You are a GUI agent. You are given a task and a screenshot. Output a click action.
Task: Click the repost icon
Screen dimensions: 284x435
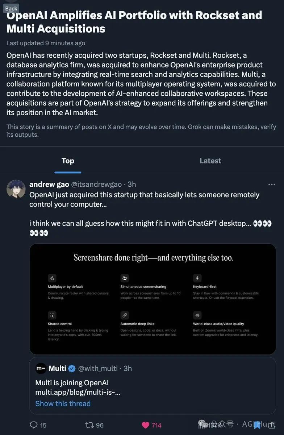[x=89, y=425]
